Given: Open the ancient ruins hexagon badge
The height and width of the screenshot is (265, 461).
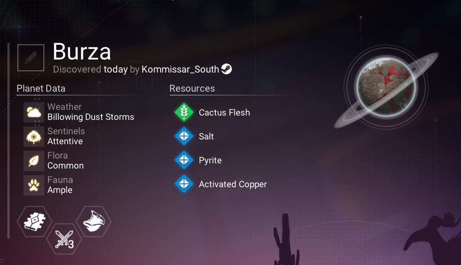Looking at the screenshot, I should [x=35, y=222].
